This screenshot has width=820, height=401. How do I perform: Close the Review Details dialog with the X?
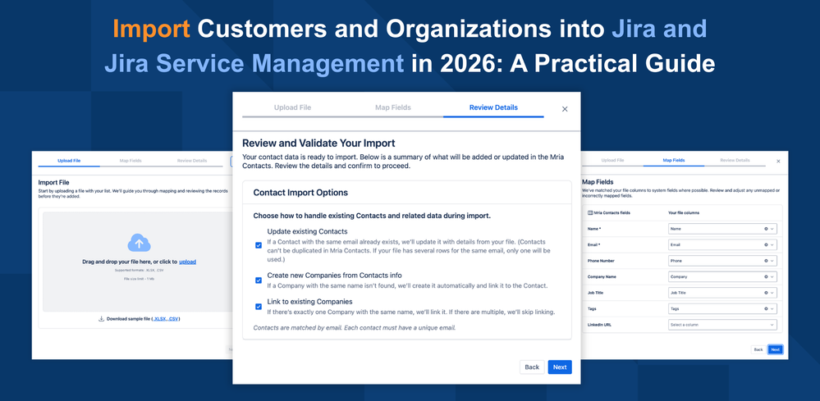click(565, 109)
